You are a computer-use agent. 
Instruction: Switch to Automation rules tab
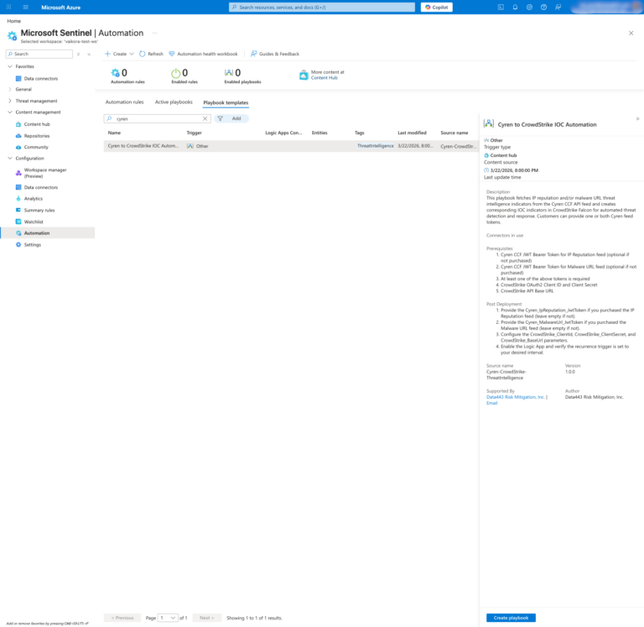coord(124,102)
